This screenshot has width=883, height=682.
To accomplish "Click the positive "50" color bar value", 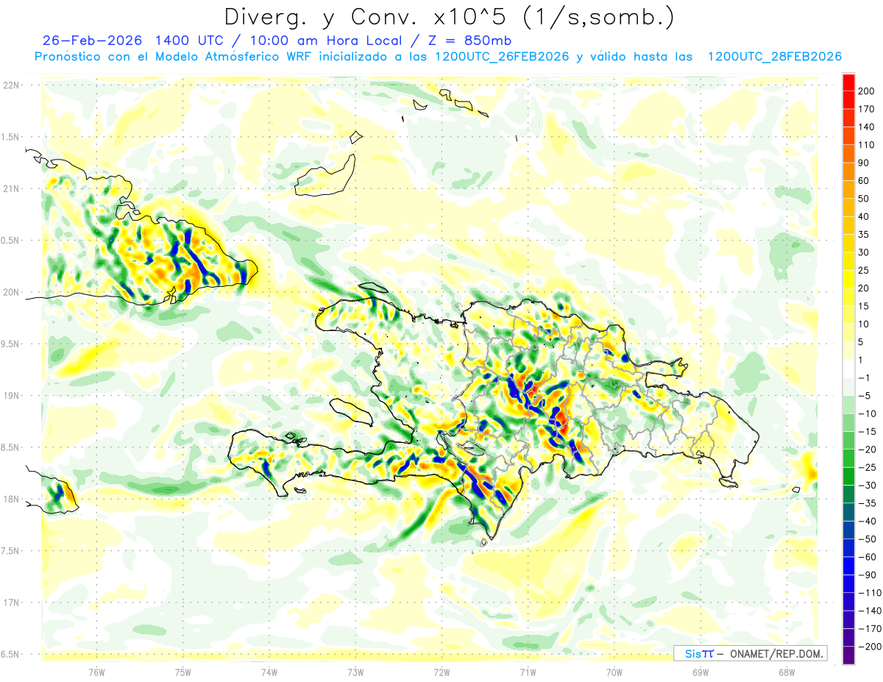I will (x=865, y=199).
